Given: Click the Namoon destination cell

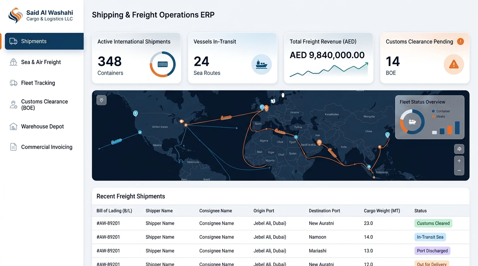Looking at the screenshot, I should click(x=318, y=237).
